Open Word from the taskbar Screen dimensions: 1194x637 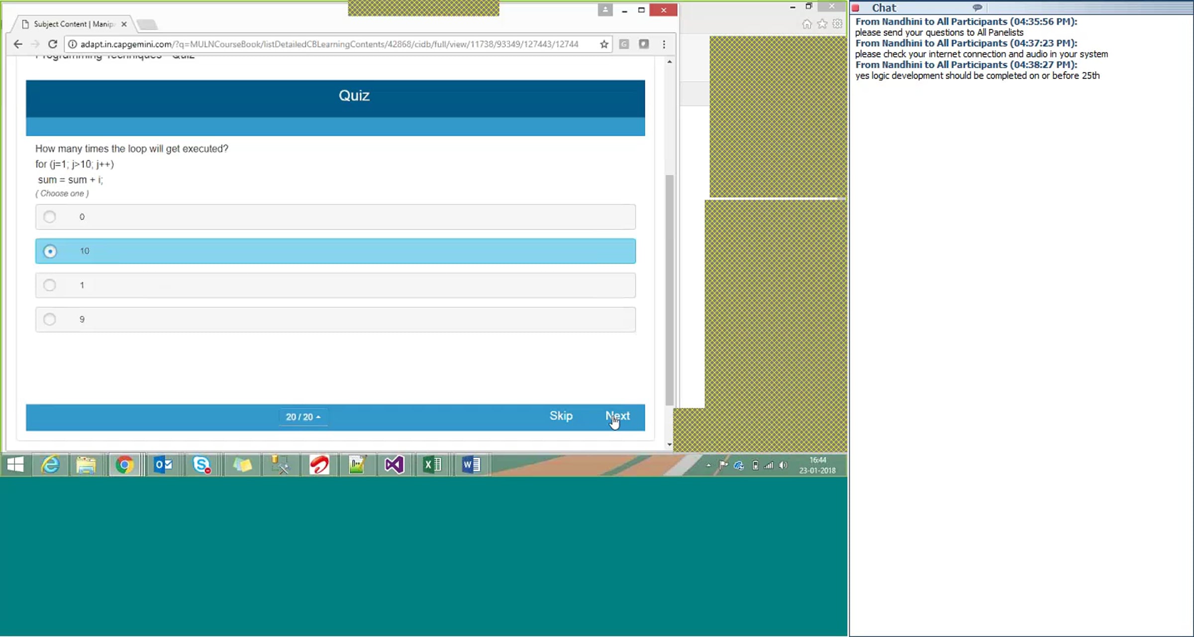pyautogui.click(x=471, y=465)
